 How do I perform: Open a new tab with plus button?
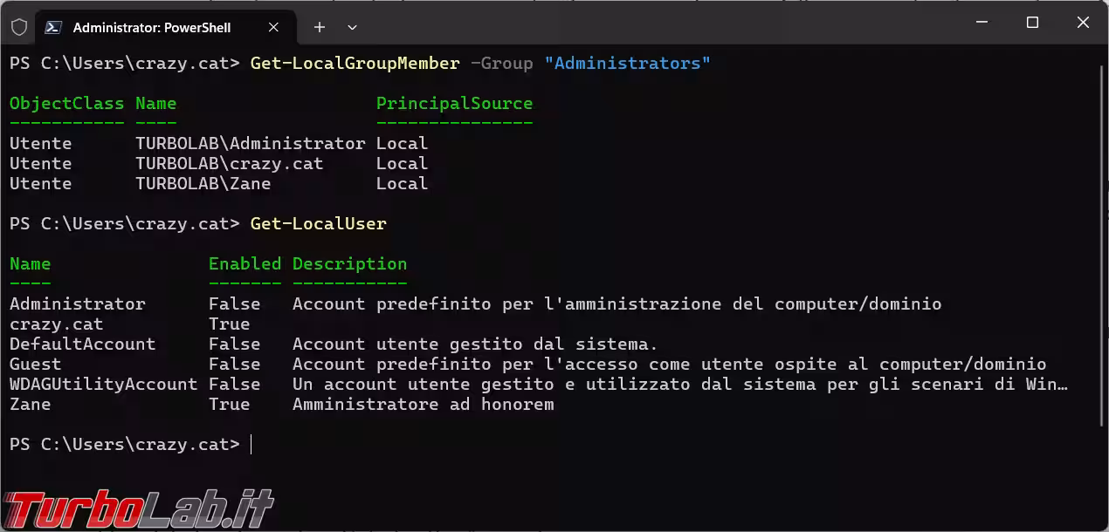click(x=320, y=27)
